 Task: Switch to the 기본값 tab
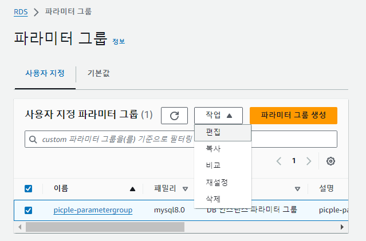click(x=99, y=74)
